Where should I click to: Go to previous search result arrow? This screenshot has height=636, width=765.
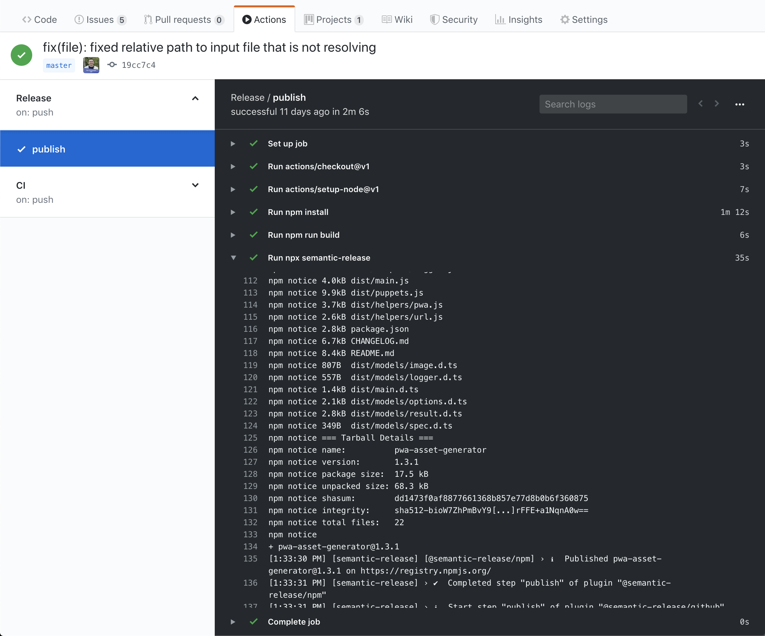coord(700,103)
